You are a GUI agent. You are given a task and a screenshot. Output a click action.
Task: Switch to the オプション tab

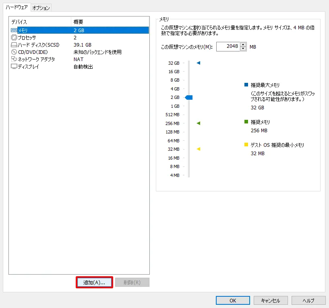(x=41, y=8)
